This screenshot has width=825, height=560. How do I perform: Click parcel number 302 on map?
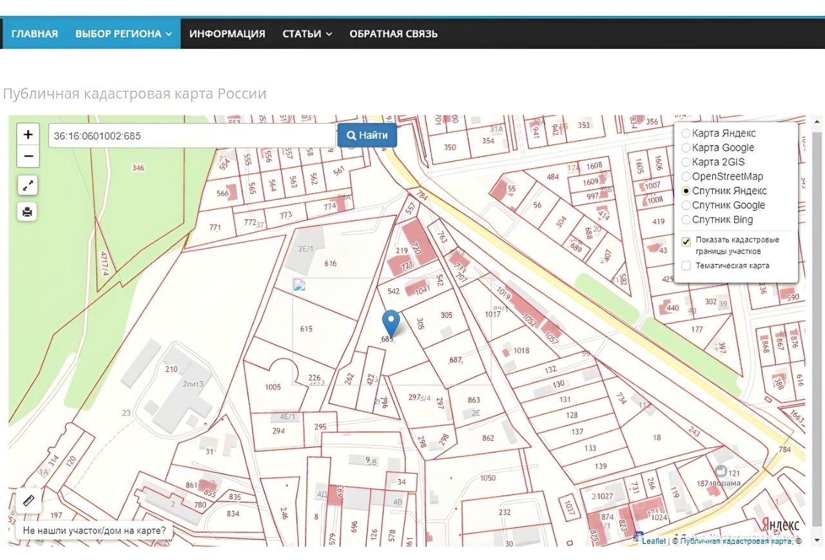(x=711, y=302)
